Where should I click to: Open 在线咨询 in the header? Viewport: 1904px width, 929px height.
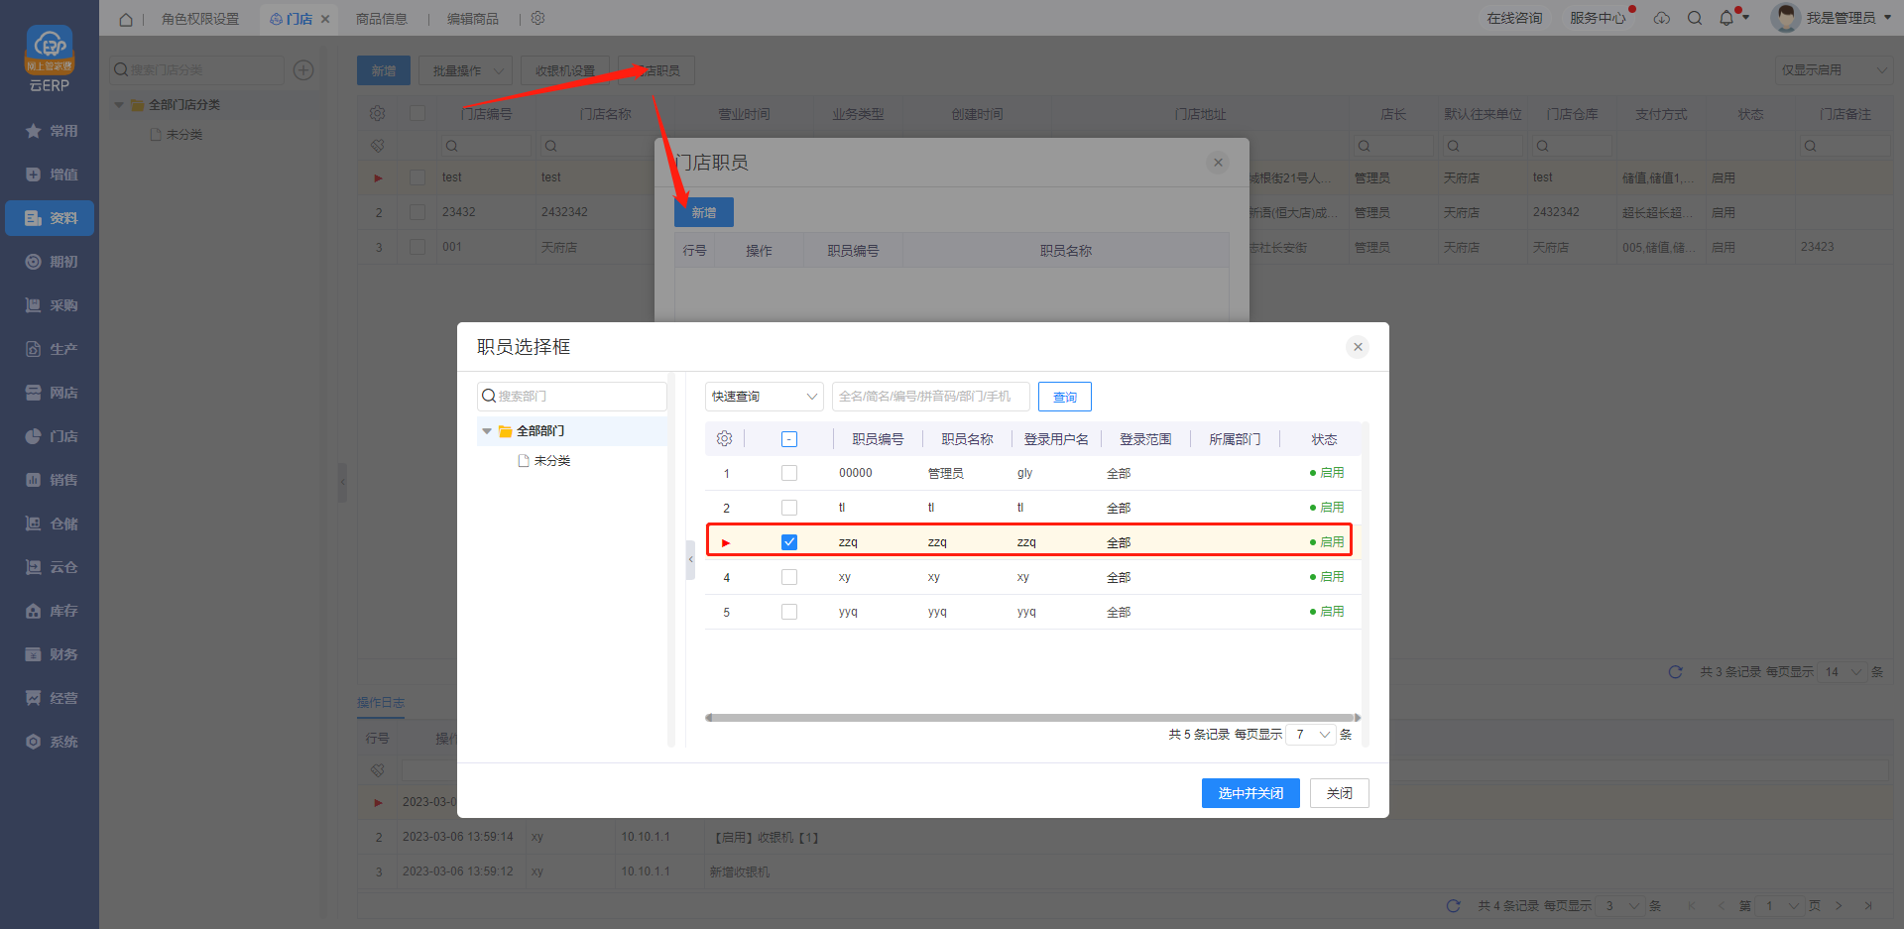(x=1514, y=18)
